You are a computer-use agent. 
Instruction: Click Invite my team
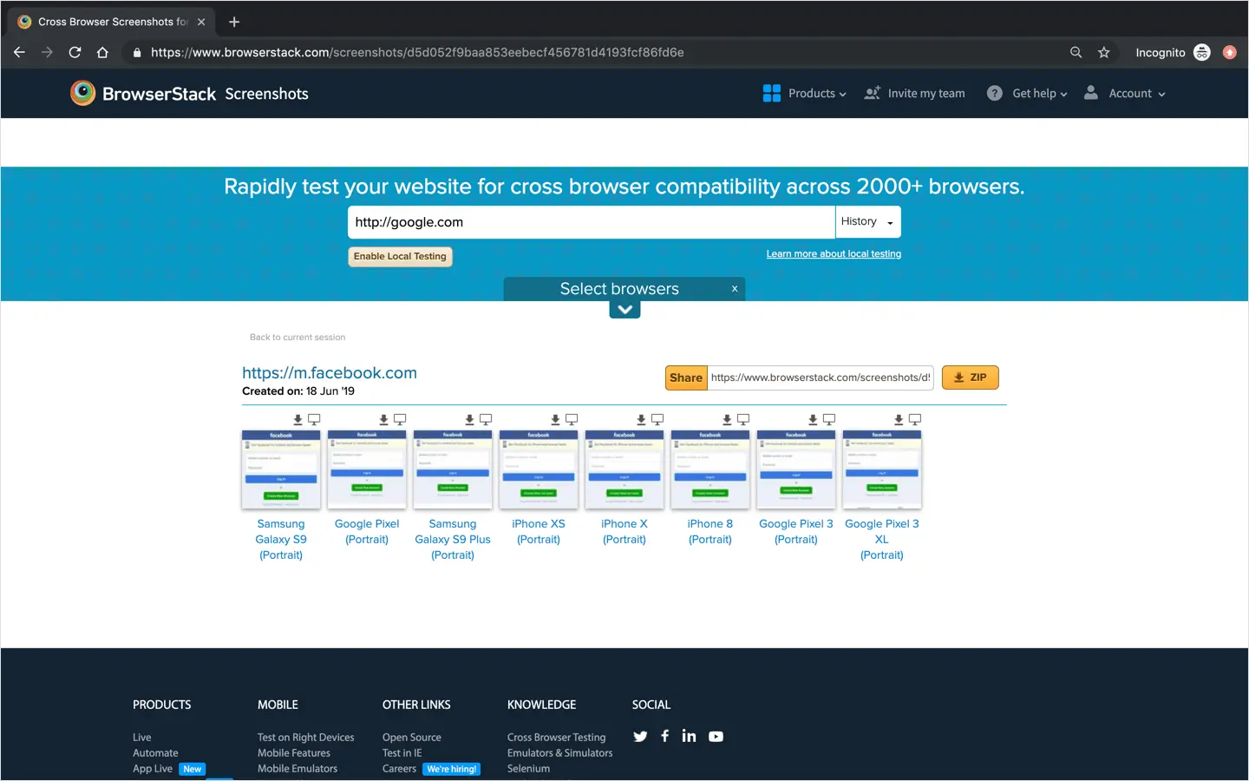coord(915,94)
